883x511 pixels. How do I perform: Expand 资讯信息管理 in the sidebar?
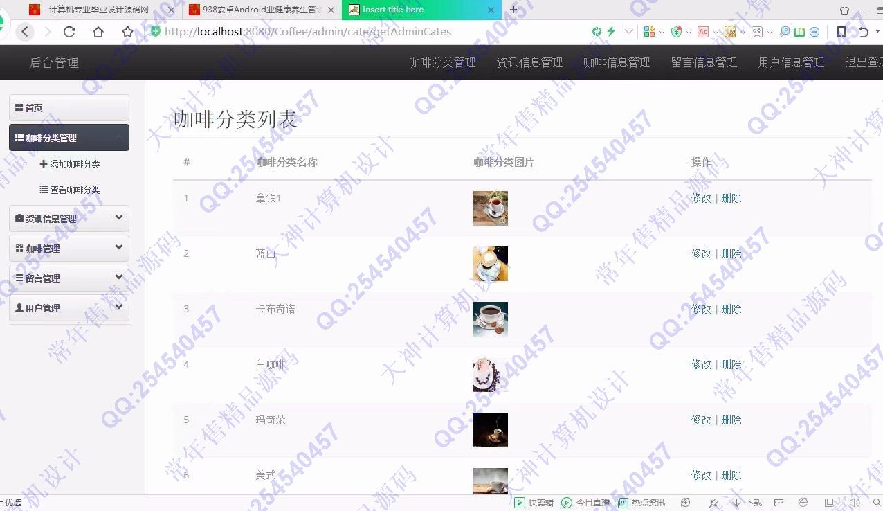pos(69,219)
